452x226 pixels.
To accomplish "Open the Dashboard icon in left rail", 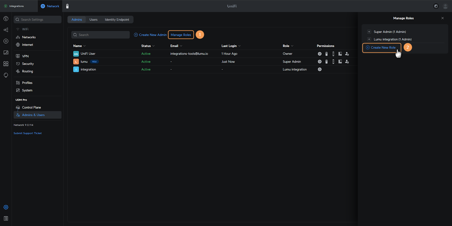I will pyautogui.click(x=6, y=19).
